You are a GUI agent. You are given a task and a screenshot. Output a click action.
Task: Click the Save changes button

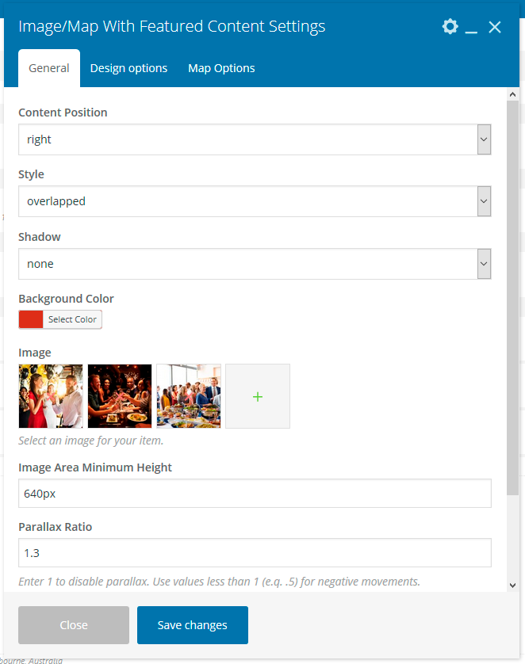point(193,625)
